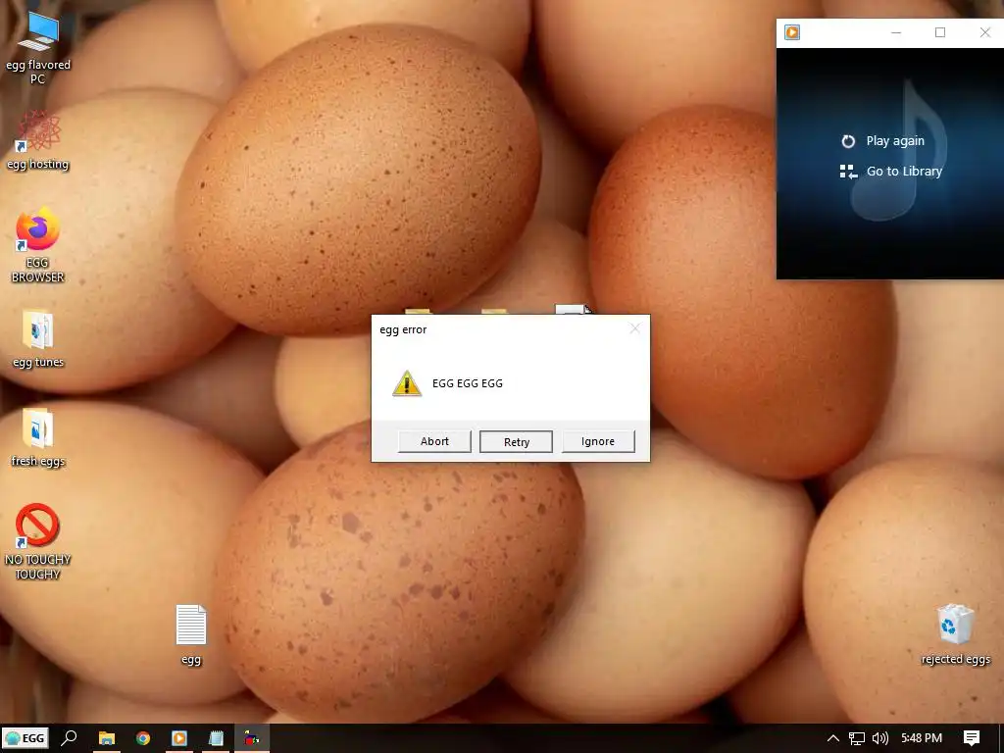Switch to media player taskbar icon

[179, 738]
